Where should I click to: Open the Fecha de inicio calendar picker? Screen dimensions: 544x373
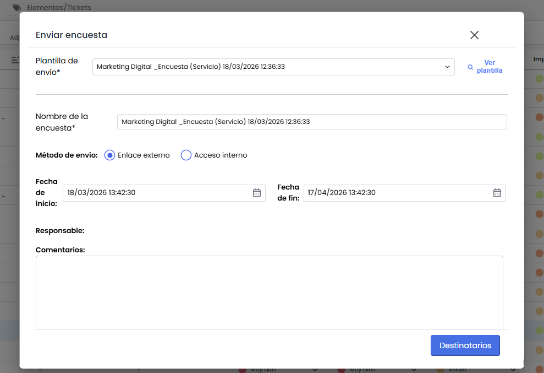tap(256, 193)
